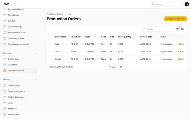Click the Cutting Logs sidebar icon
Image resolution: width=191 pixels, height=119 pixels.
(5, 59)
